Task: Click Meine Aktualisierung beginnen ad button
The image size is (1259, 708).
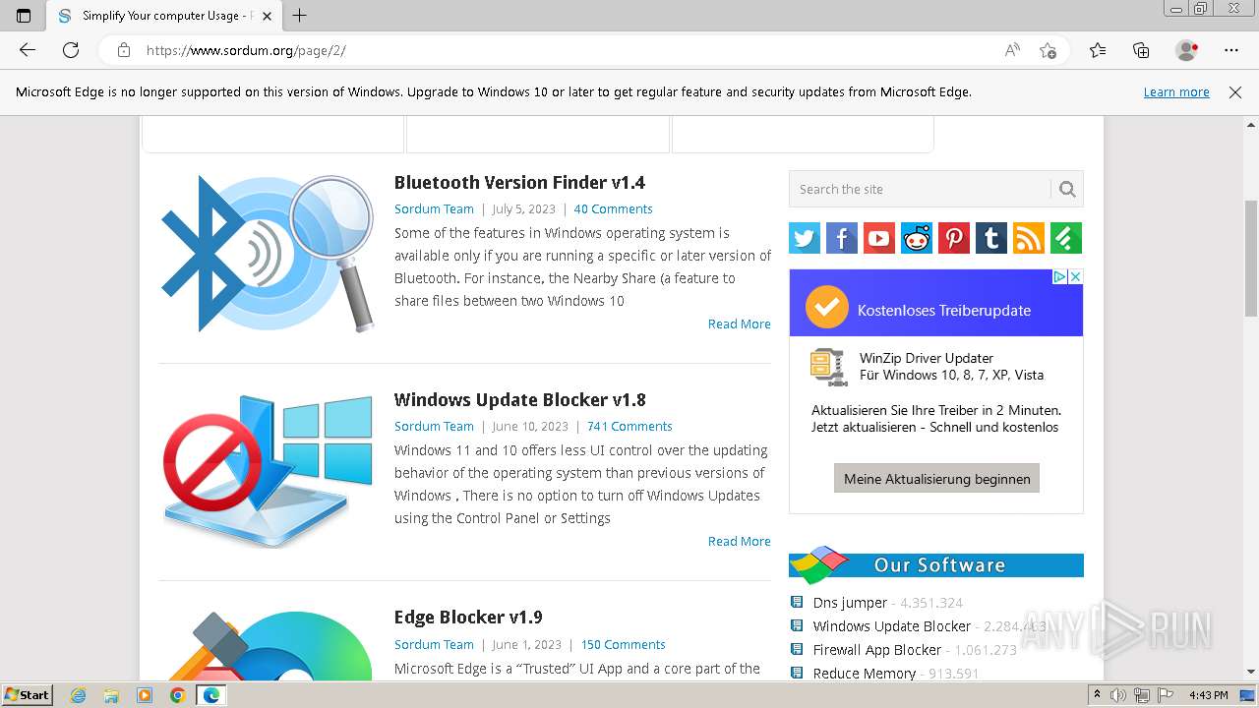Action: pos(936,479)
